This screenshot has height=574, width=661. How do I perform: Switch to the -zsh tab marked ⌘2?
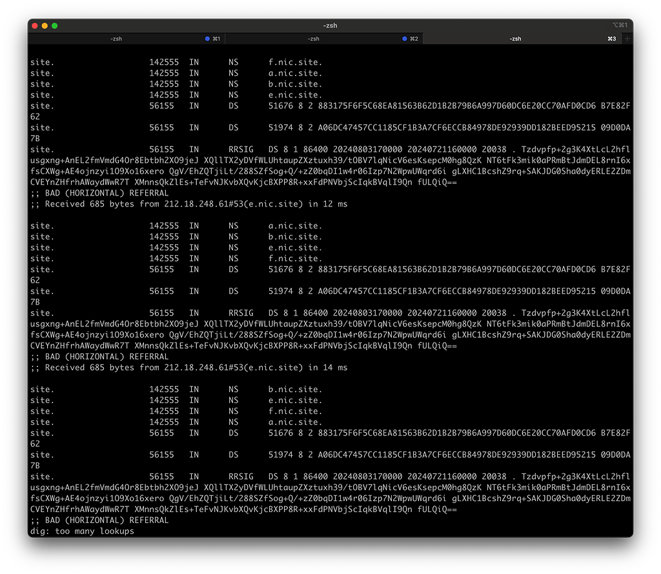point(324,39)
